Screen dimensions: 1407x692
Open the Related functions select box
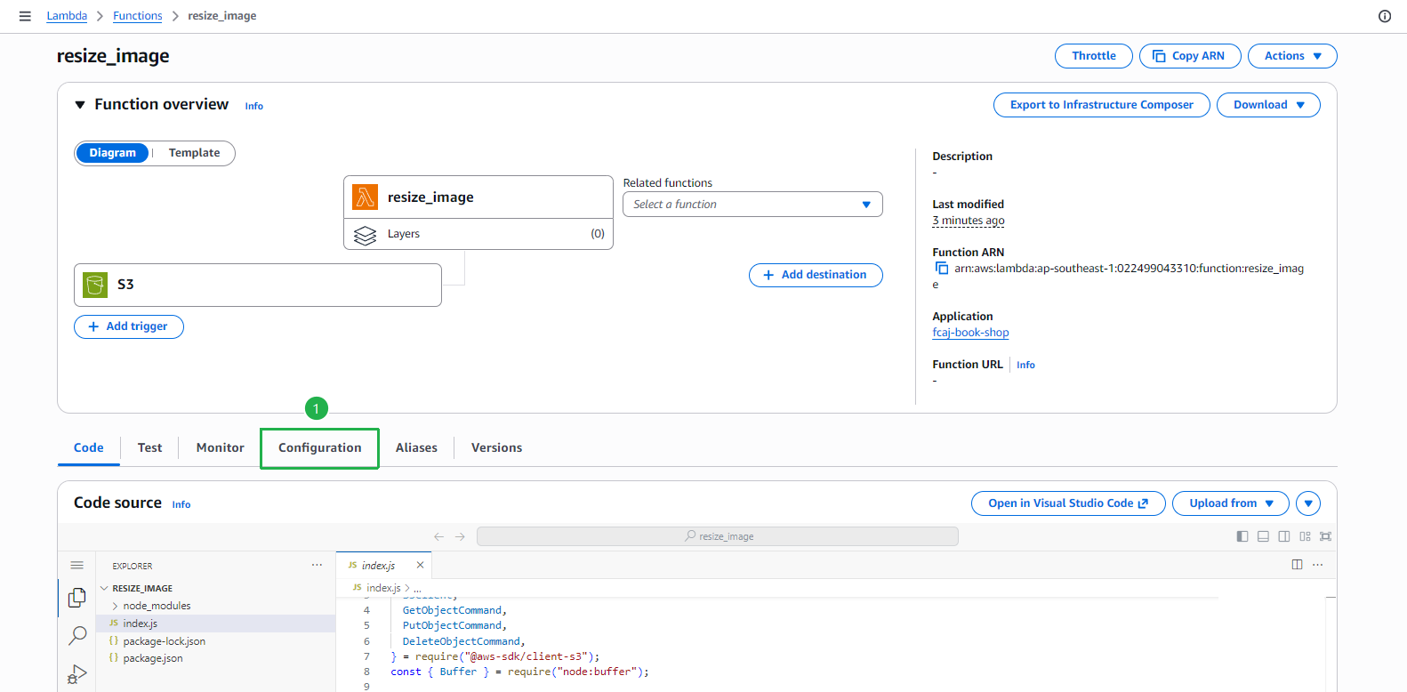point(752,205)
